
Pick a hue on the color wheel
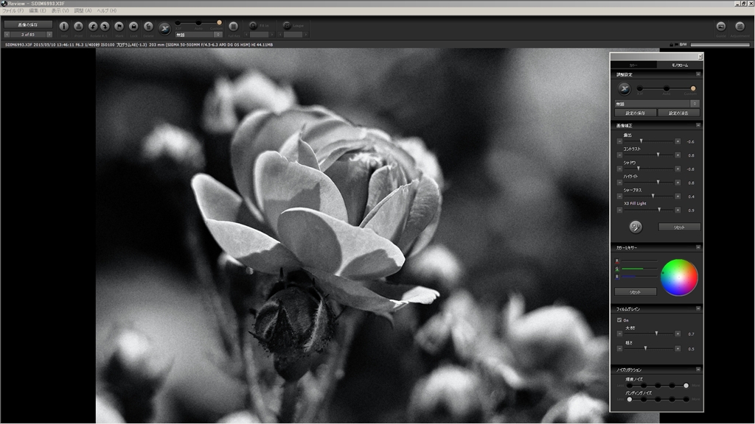coord(679,278)
